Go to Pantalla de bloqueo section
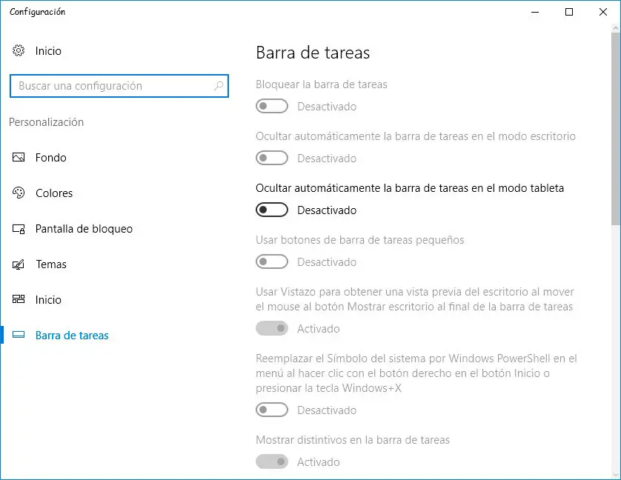 point(84,229)
